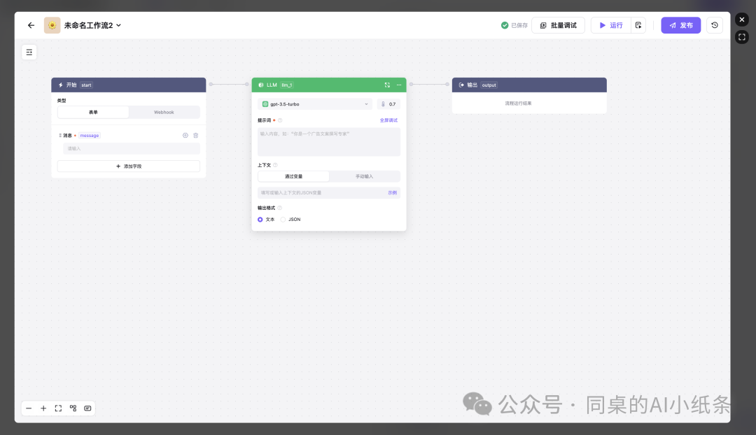Open version history clock icon
This screenshot has height=435, width=756.
[714, 25]
